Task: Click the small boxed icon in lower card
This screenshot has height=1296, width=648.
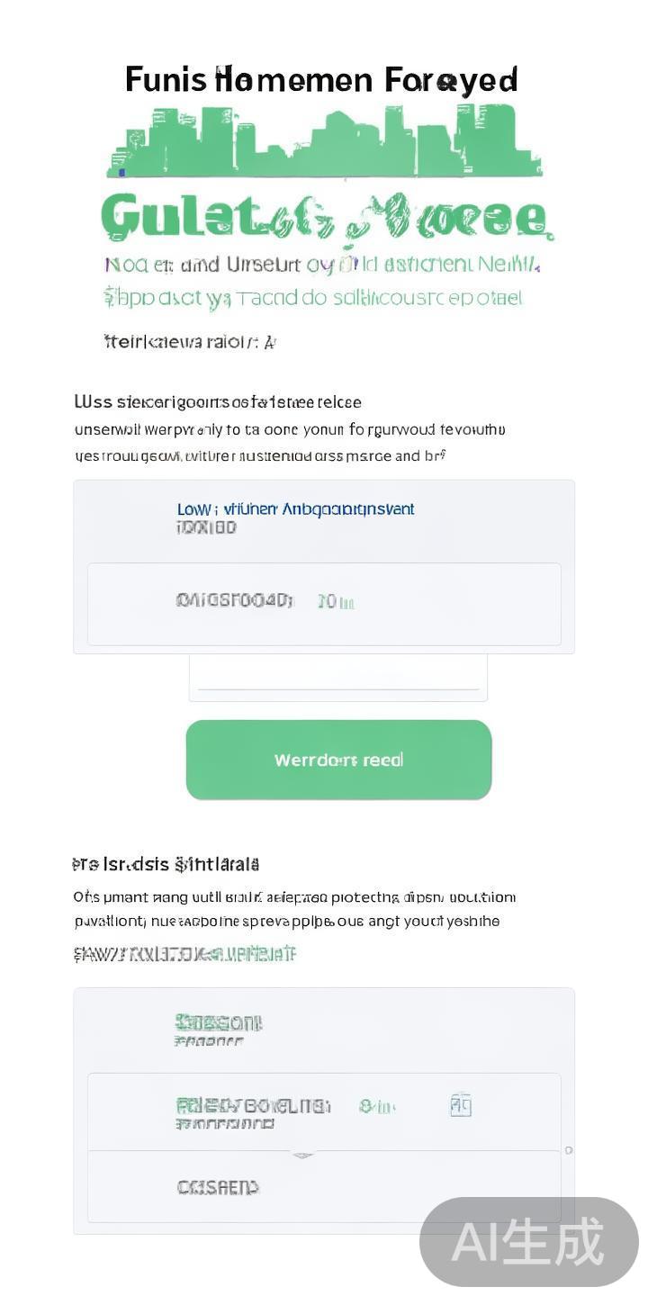Action: click(x=461, y=1105)
